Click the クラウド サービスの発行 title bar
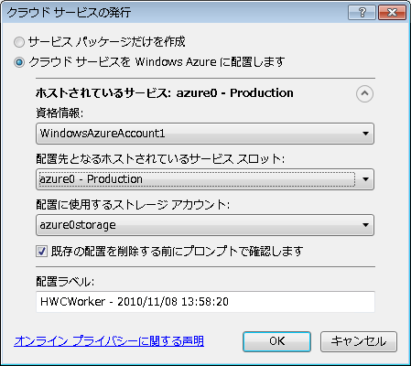The width and height of the screenshot is (411, 366). click(x=174, y=13)
